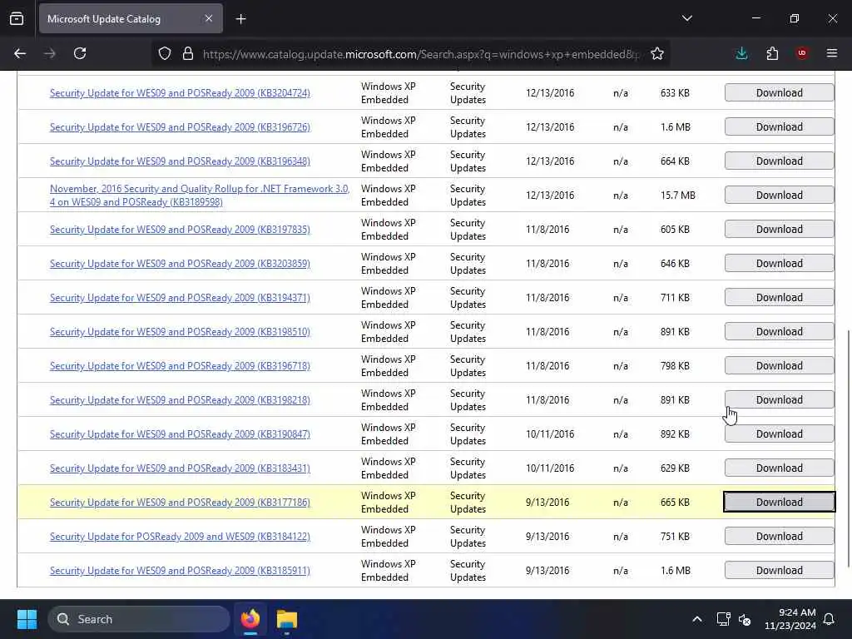
Task: Open KB3198510 security update link
Action: coord(180,332)
